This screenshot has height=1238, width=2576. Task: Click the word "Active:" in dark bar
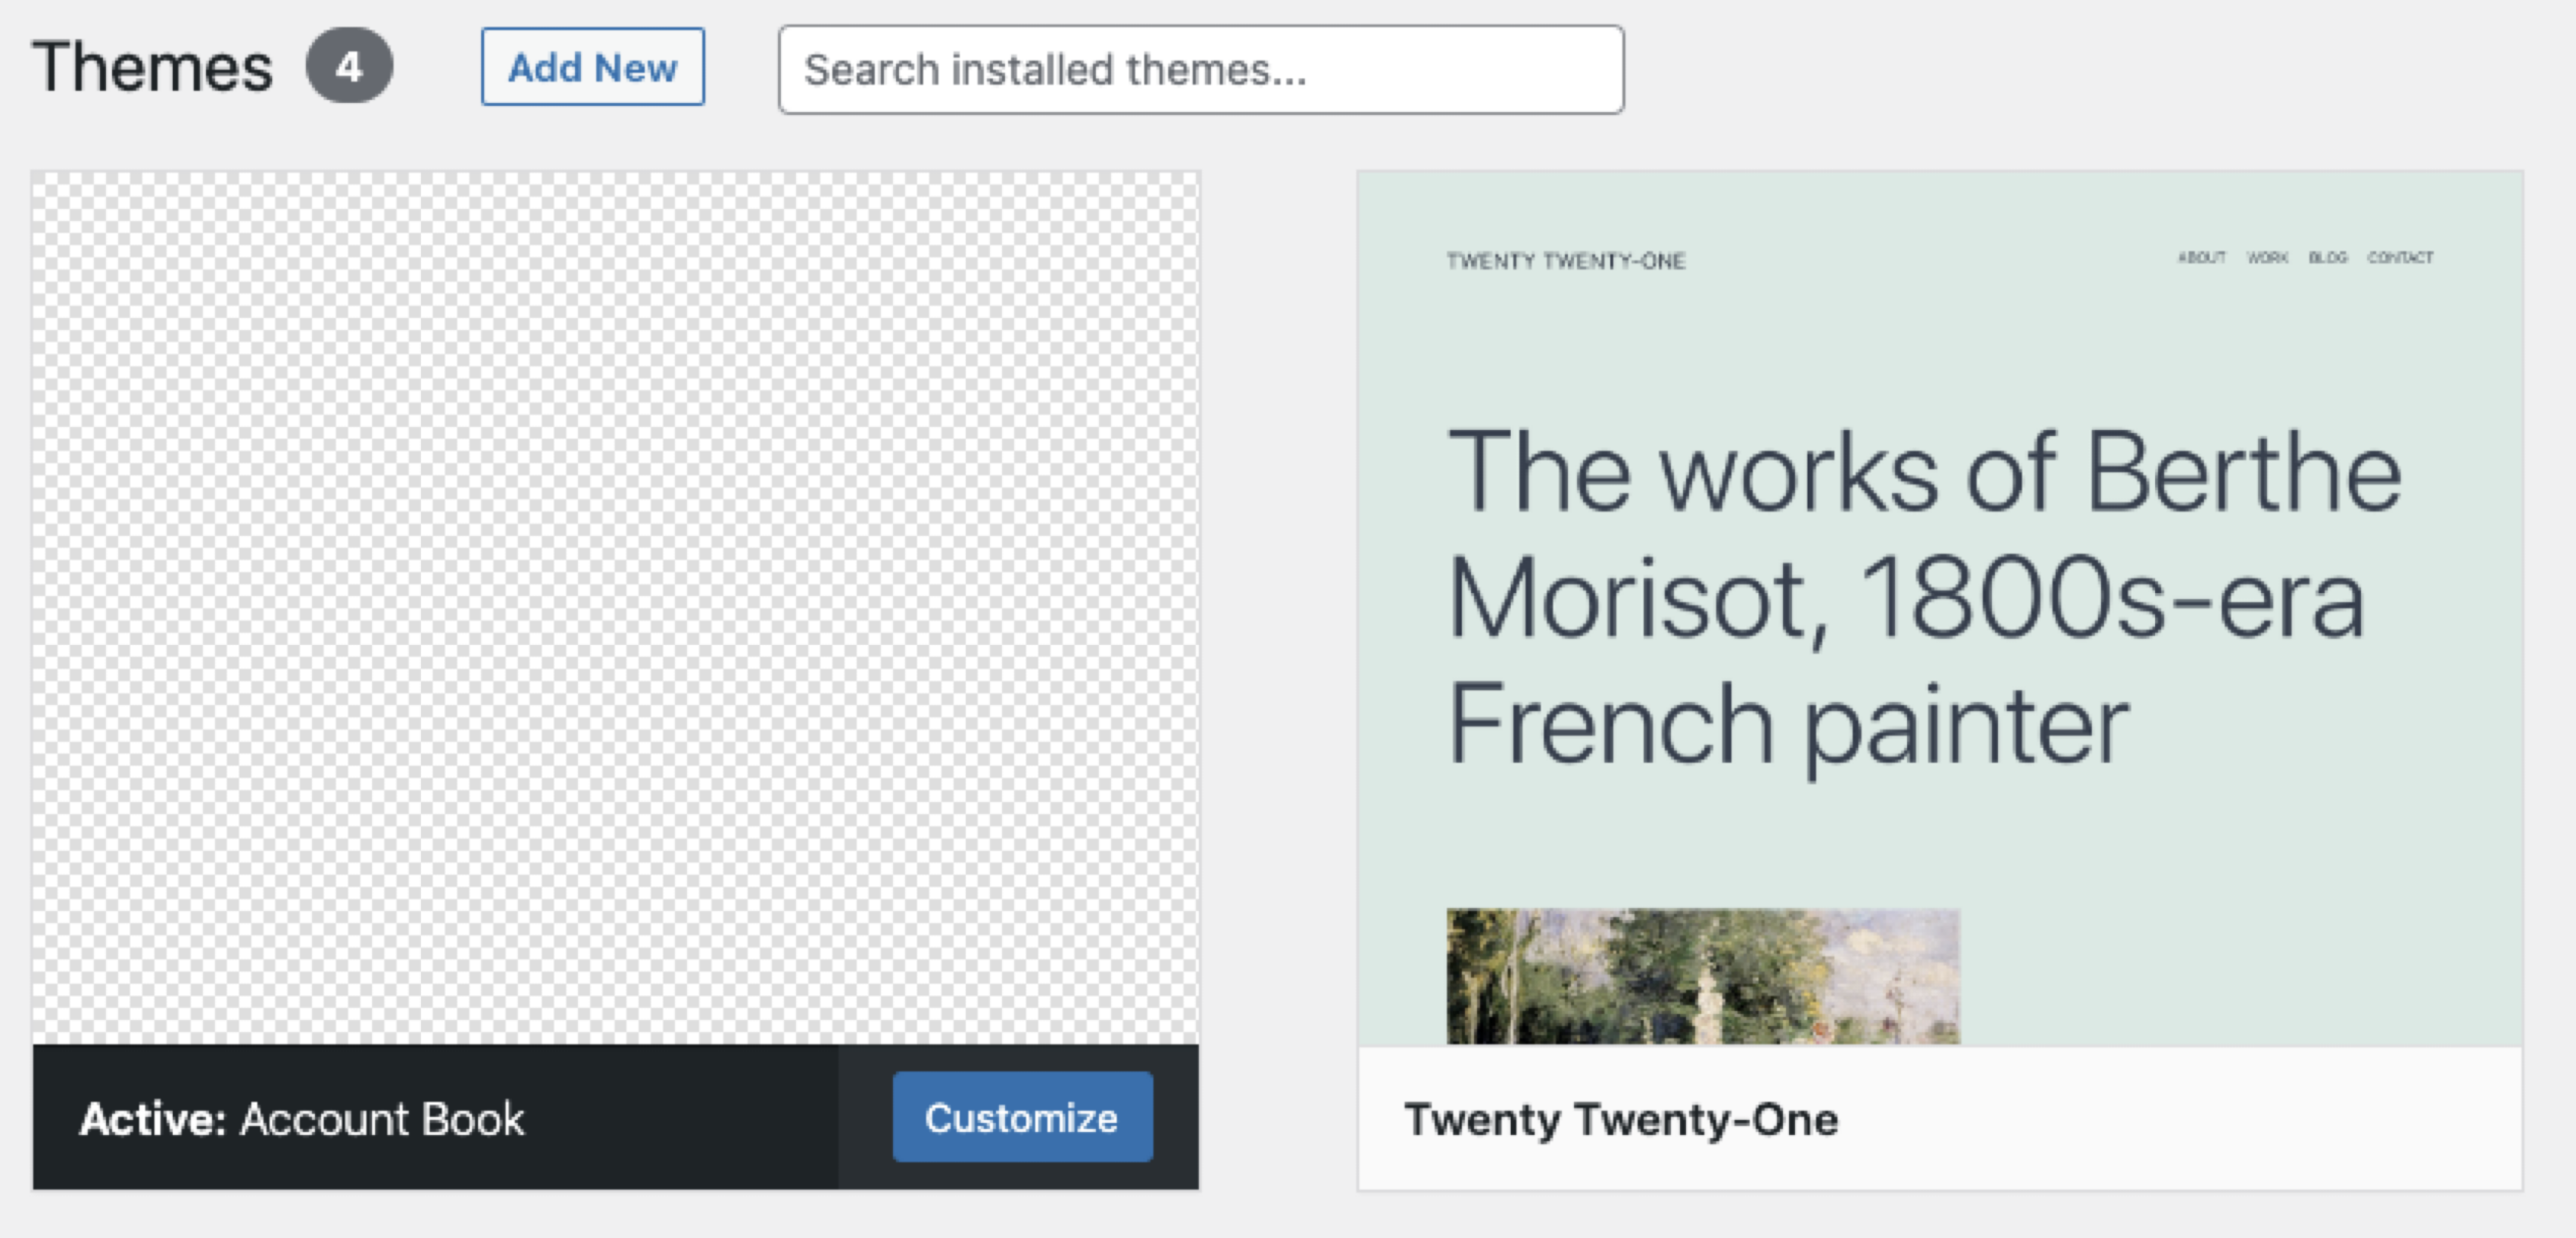[x=153, y=1119]
